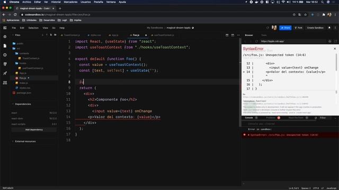The height and width of the screenshot is (190, 339).
Task: Bookmark this page with star icon
Action: click(x=305, y=15)
